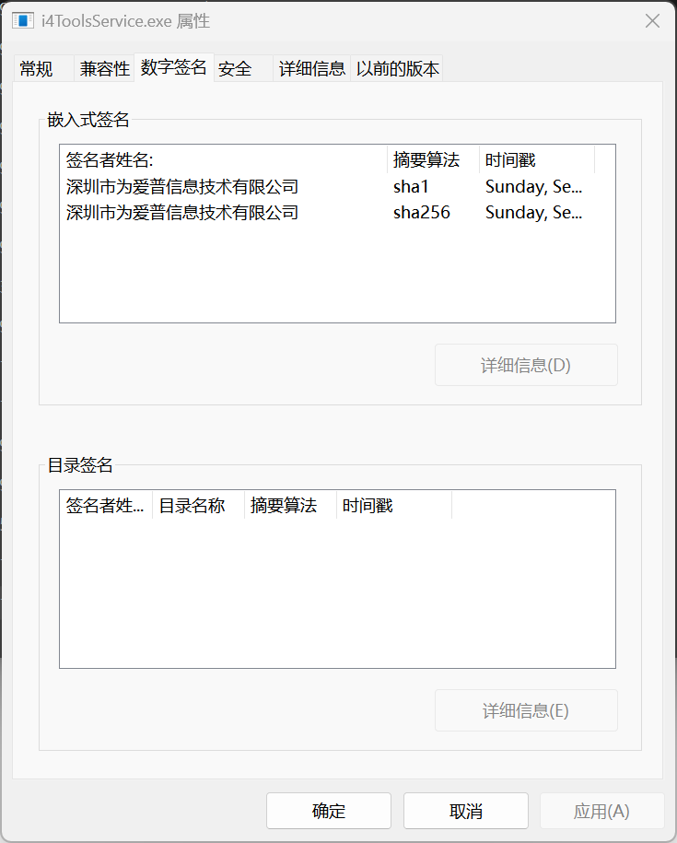Click catalog 签名者姓... column header
Viewport: 677px width, 843px height.
pos(107,506)
